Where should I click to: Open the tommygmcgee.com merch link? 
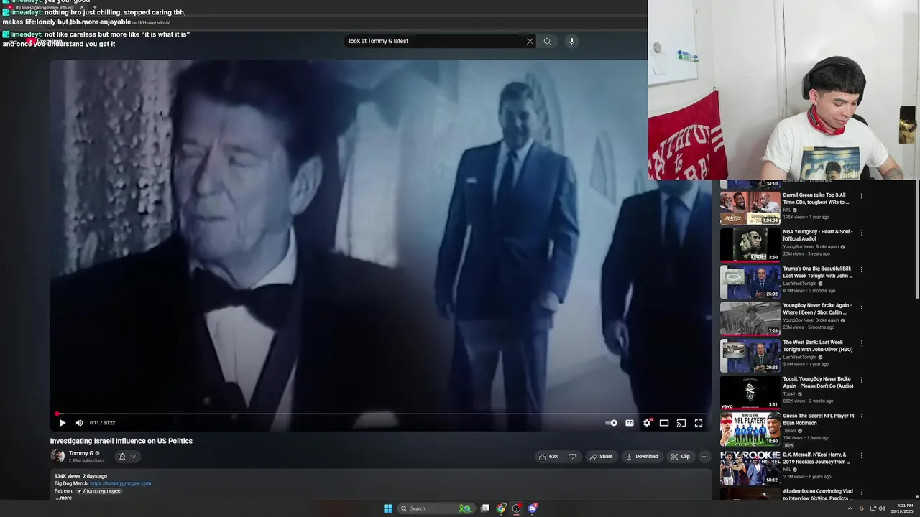[121, 483]
